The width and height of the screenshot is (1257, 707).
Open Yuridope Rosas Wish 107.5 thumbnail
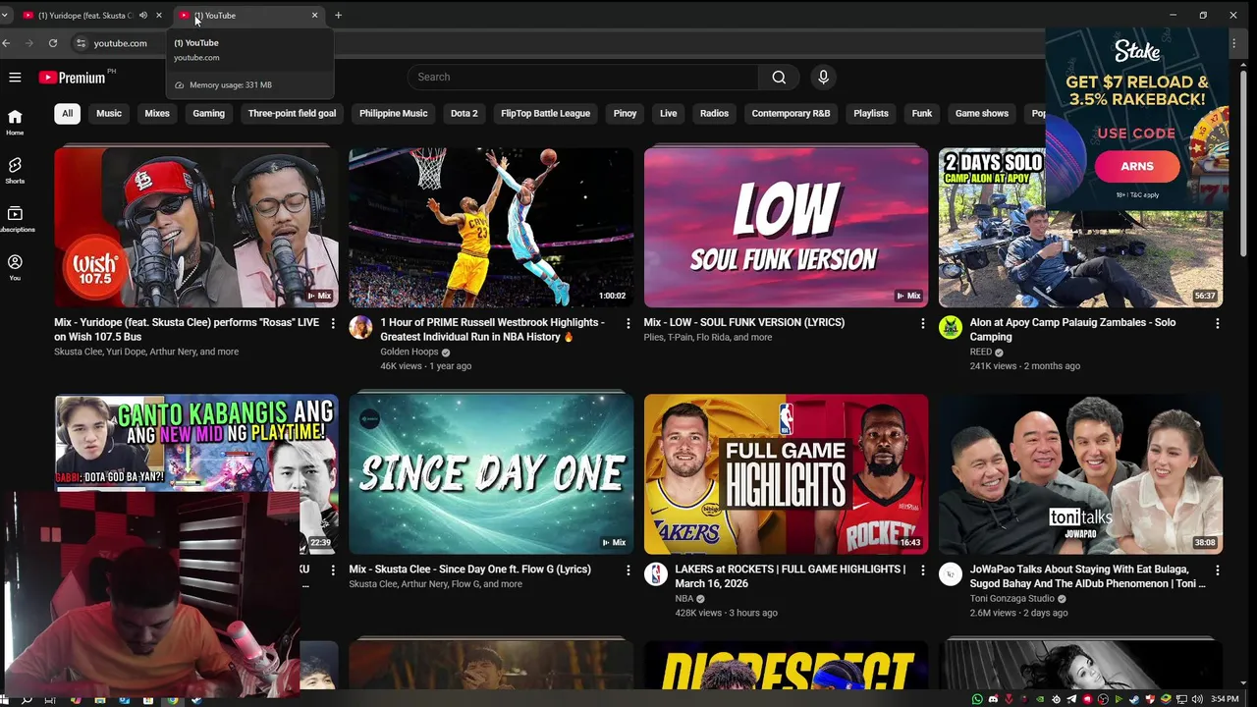[x=196, y=228]
